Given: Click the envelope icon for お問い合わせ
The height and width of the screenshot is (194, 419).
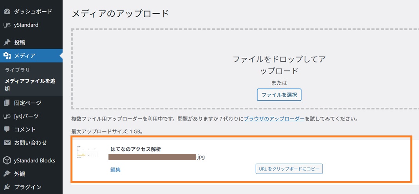Looking at the screenshot, I should [7, 142].
